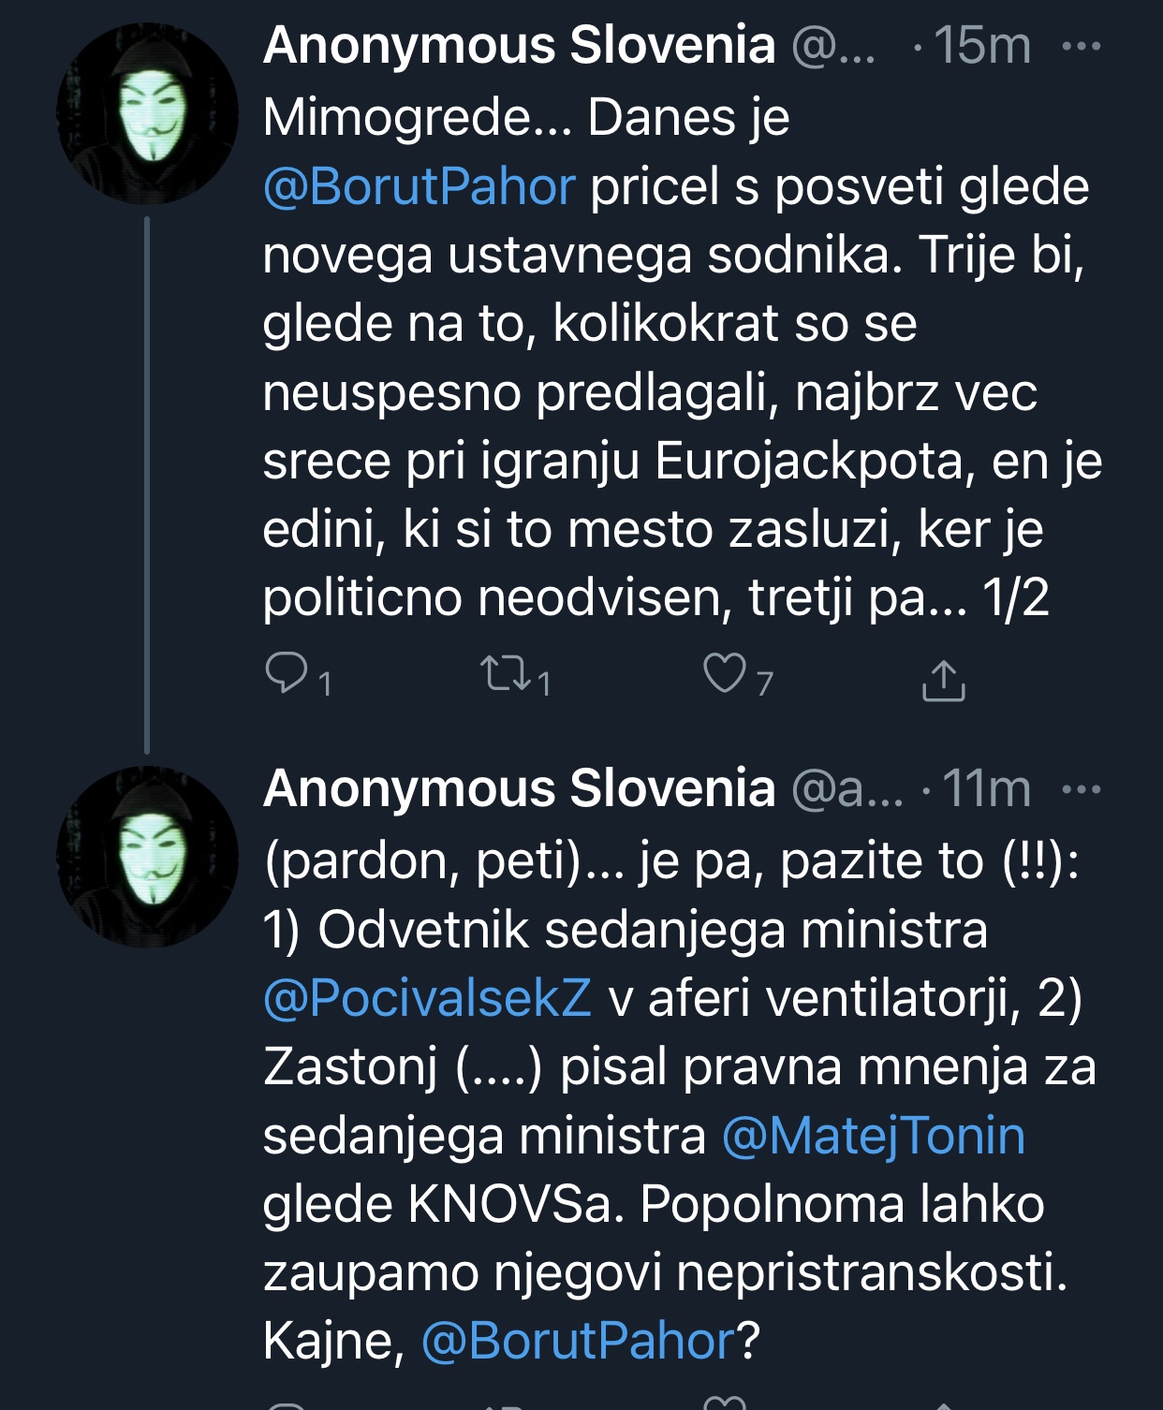
Task: Open the first tweet's Guy Fawkes avatar
Action: 148,114
